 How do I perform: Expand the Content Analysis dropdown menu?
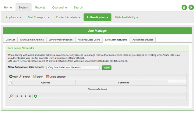coord(68,17)
